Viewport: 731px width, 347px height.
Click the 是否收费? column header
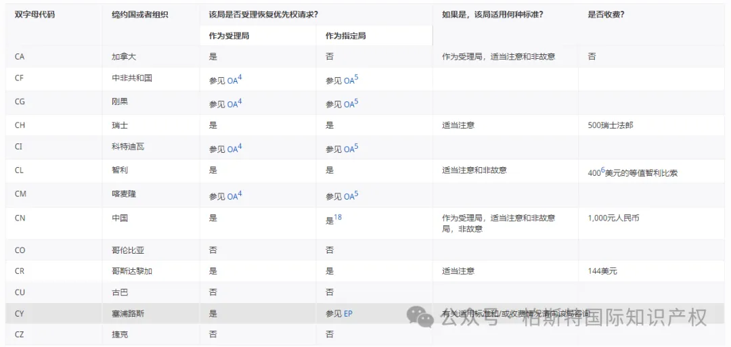(x=606, y=14)
